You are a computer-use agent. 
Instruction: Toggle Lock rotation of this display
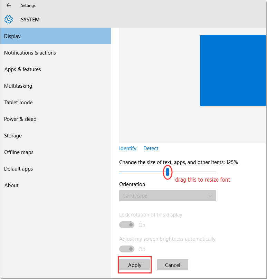click(127, 225)
